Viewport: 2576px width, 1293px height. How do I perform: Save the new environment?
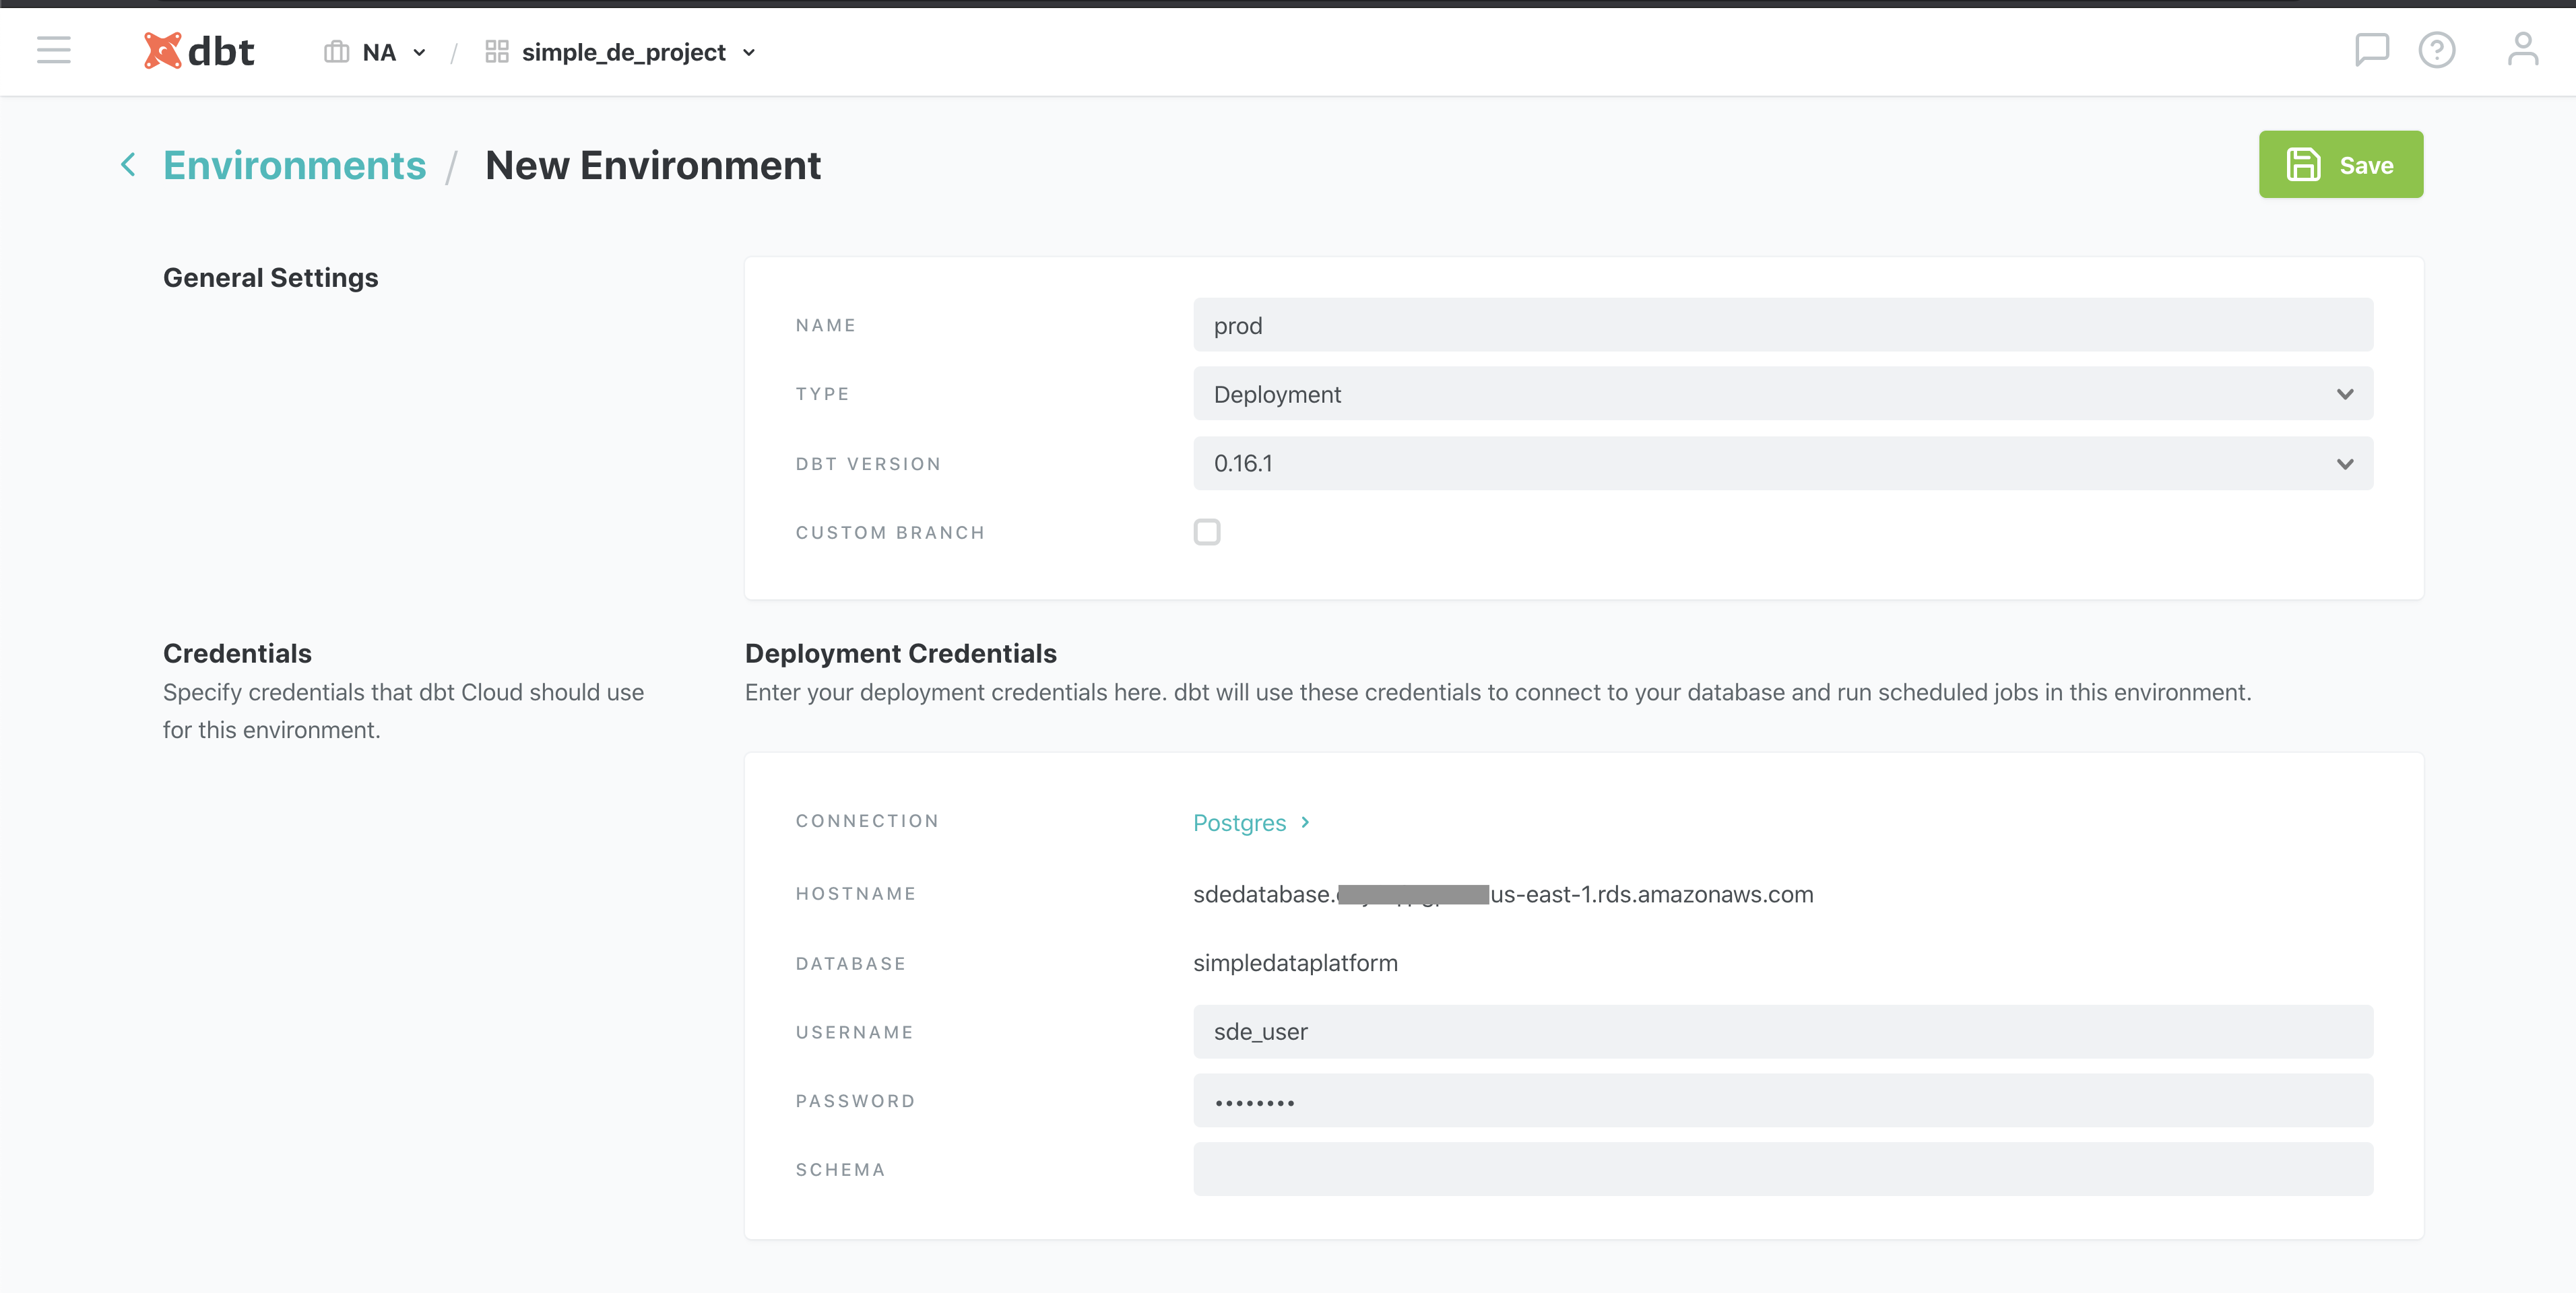tap(2340, 165)
